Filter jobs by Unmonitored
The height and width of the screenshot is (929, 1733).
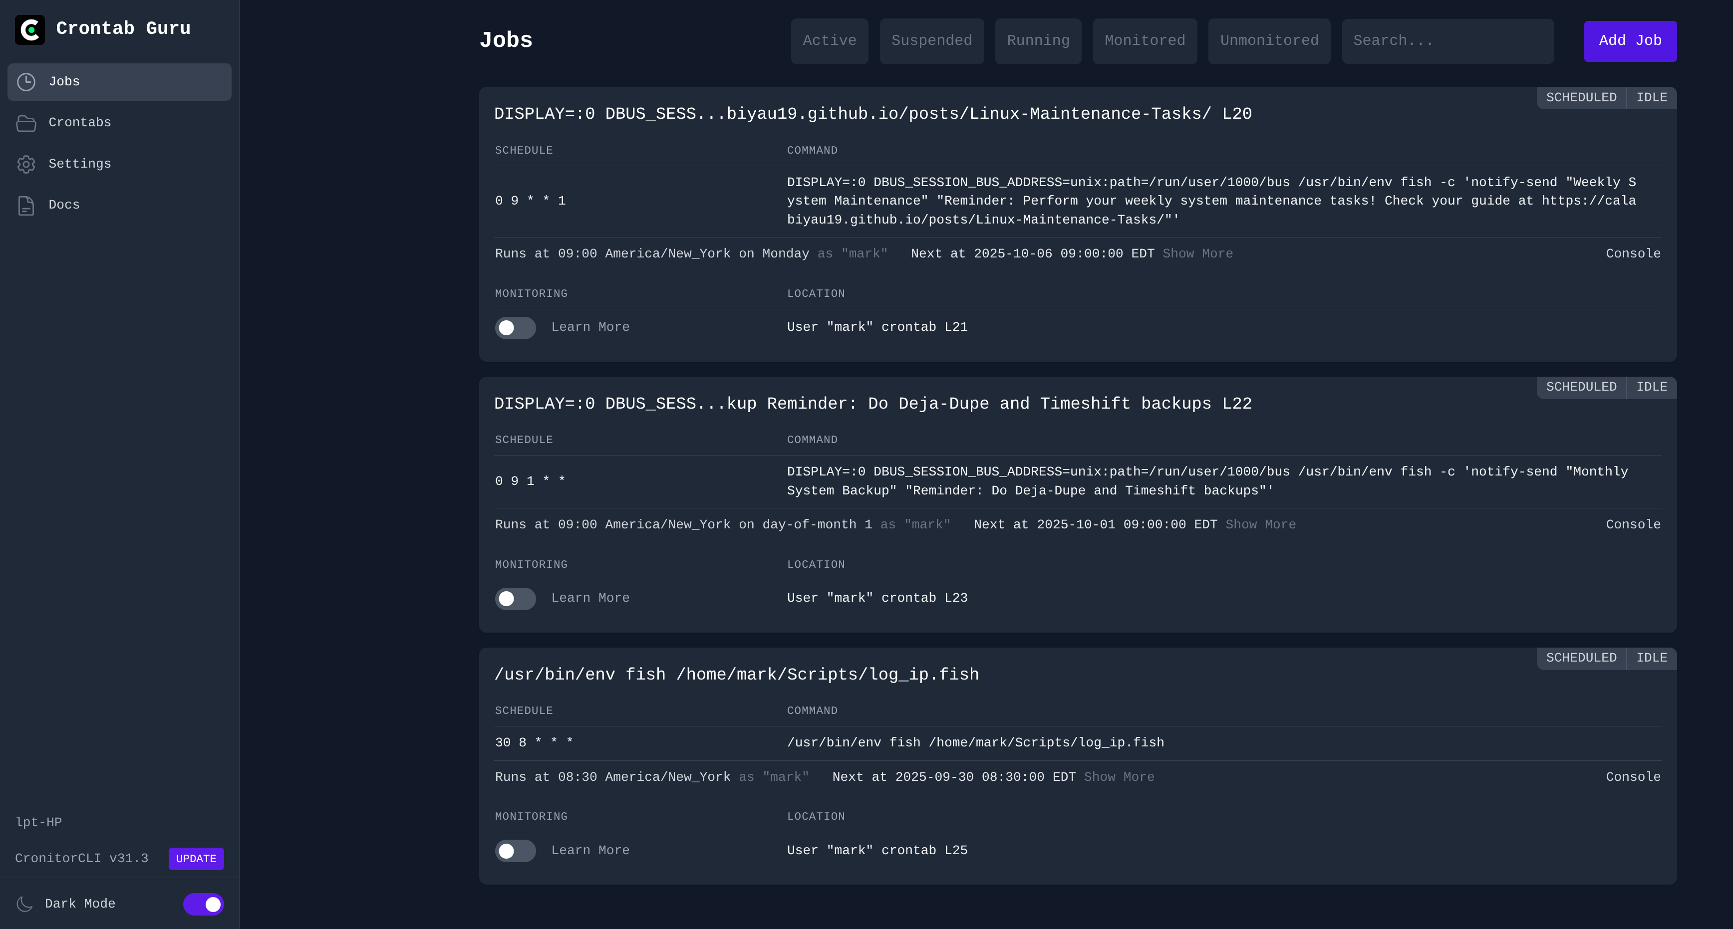pos(1269,41)
